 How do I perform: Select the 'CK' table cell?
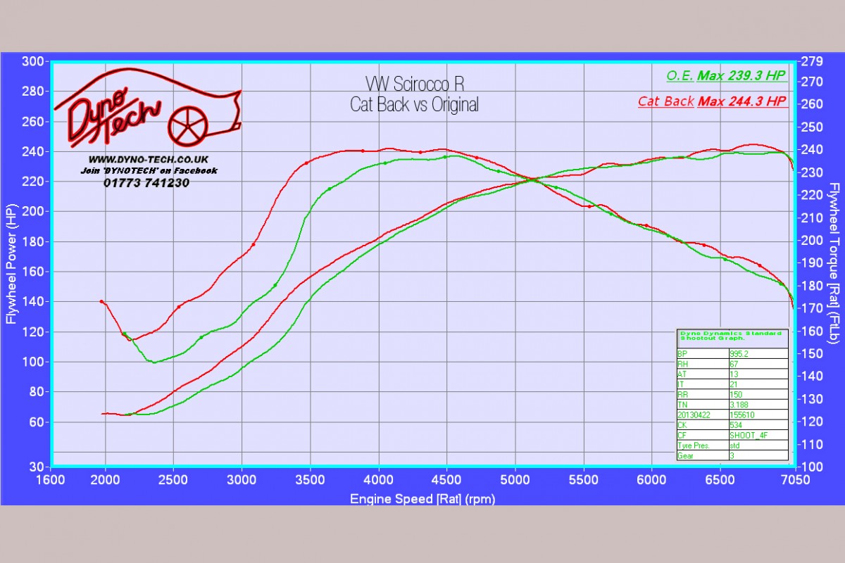(703, 424)
